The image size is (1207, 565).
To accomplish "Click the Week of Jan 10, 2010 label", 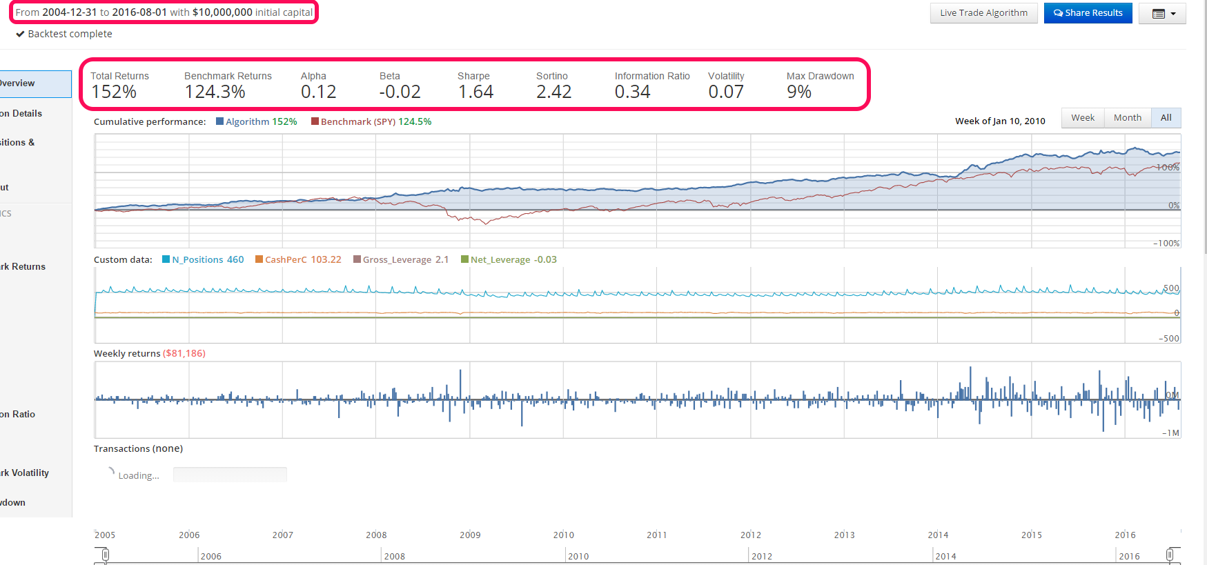I will coord(1000,121).
